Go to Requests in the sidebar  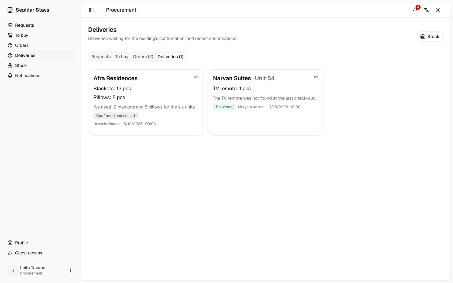tap(40, 25)
